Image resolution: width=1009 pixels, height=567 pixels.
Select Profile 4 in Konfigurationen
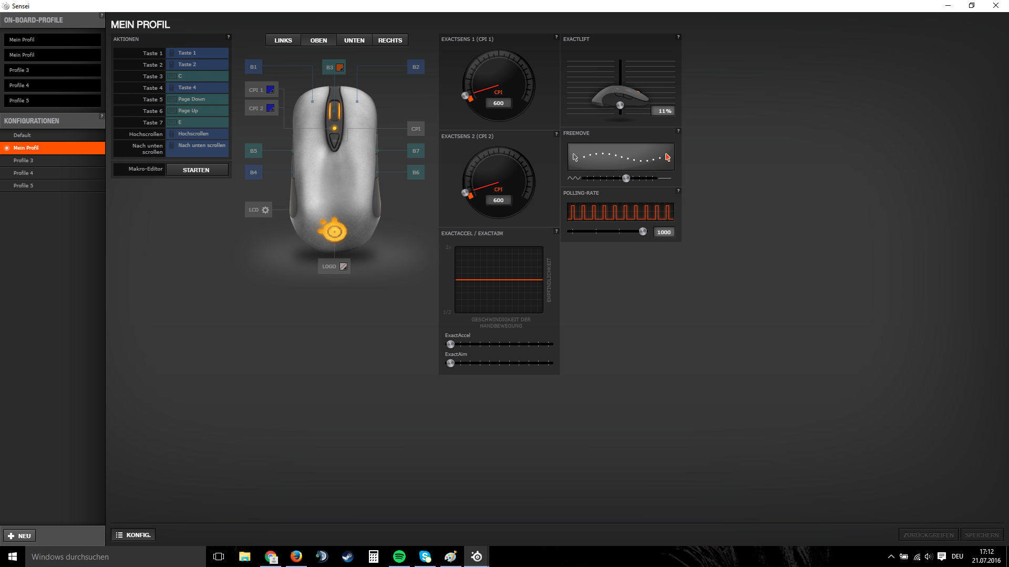click(x=53, y=173)
